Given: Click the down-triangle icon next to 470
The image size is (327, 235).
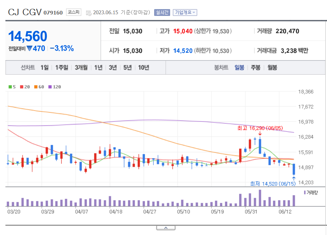Looking at the screenshot, I should pos(29,48).
